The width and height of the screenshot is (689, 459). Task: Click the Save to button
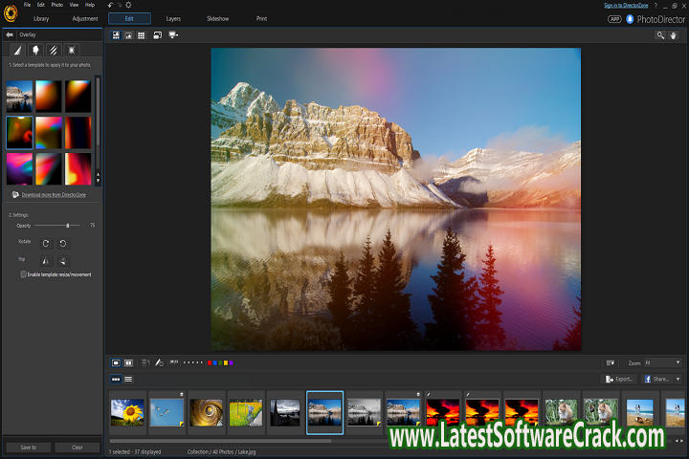click(28, 448)
